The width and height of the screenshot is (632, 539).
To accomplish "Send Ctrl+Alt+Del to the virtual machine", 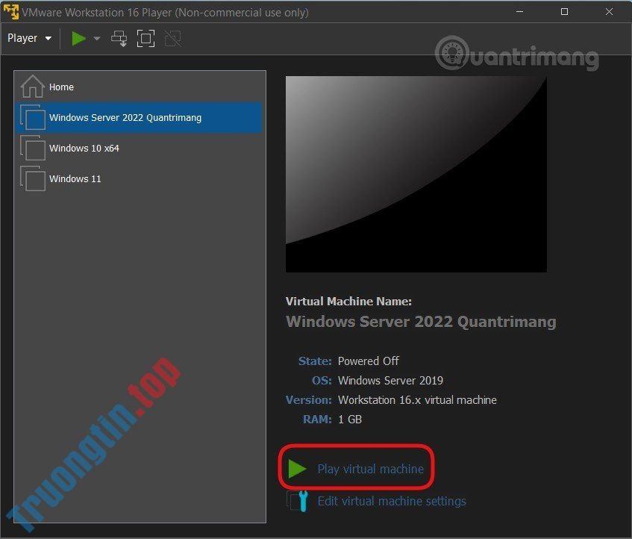I will coord(119,38).
